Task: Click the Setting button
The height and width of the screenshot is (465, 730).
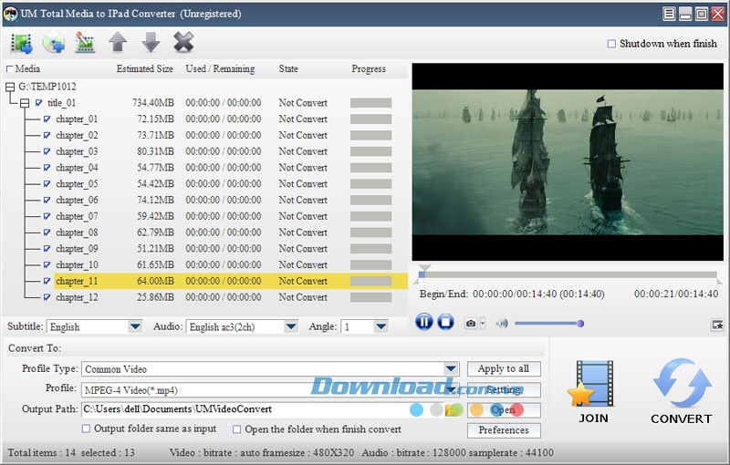Action: tap(504, 389)
